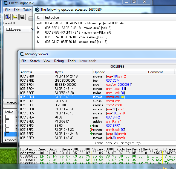The height and width of the screenshot is (169, 176).
Task: Open the Debug menu in Memory Viewer
Action: click(x=59, y=61)
